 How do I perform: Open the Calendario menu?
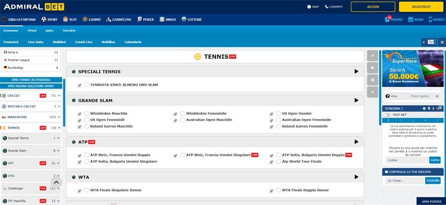[133, 42]
